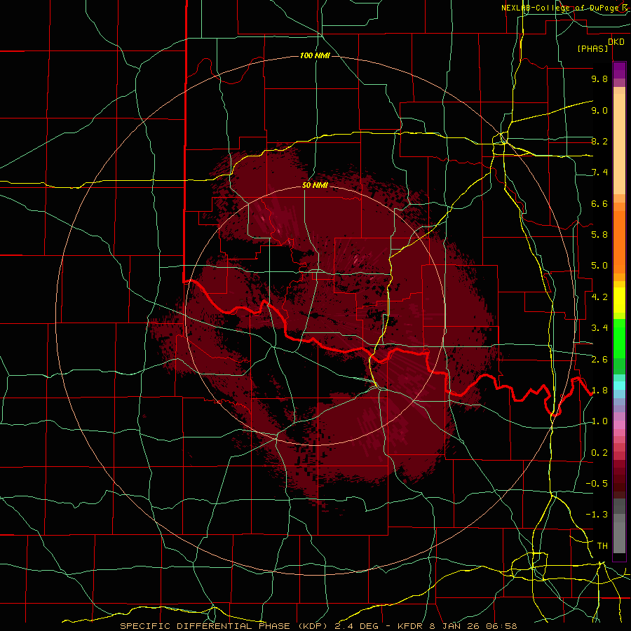
Task: Pick the light peach segment of color bar
Action: point(619,144)
